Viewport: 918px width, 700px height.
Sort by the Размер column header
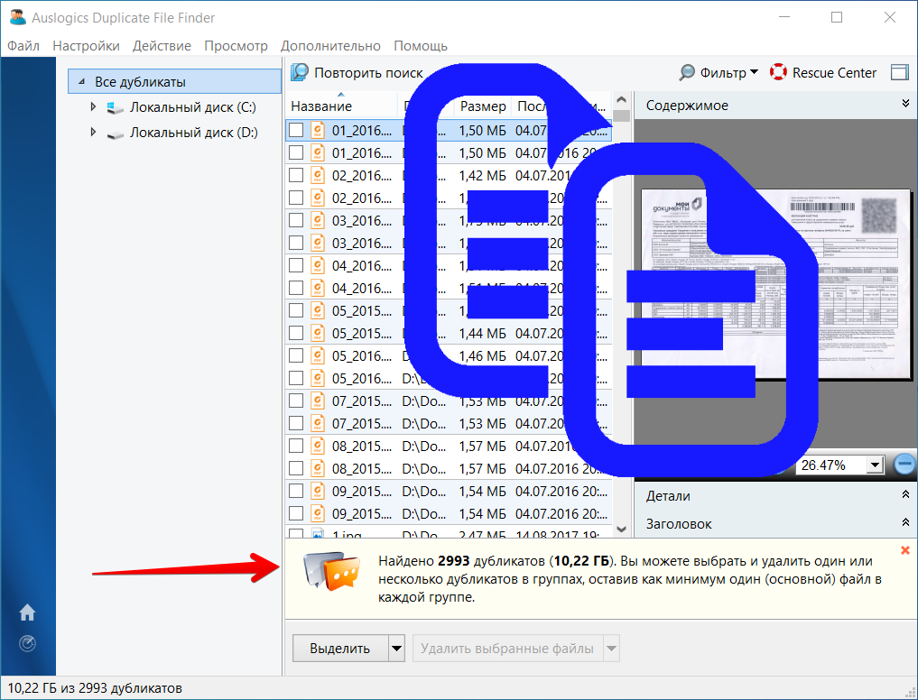[482, 106]
